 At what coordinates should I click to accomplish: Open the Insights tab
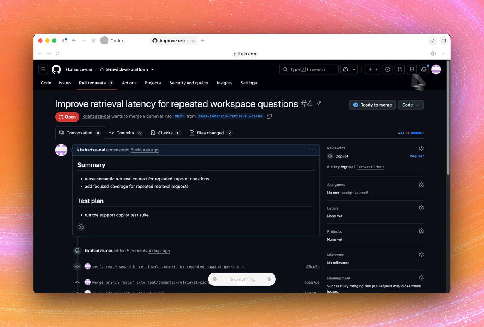pos(225,83)
